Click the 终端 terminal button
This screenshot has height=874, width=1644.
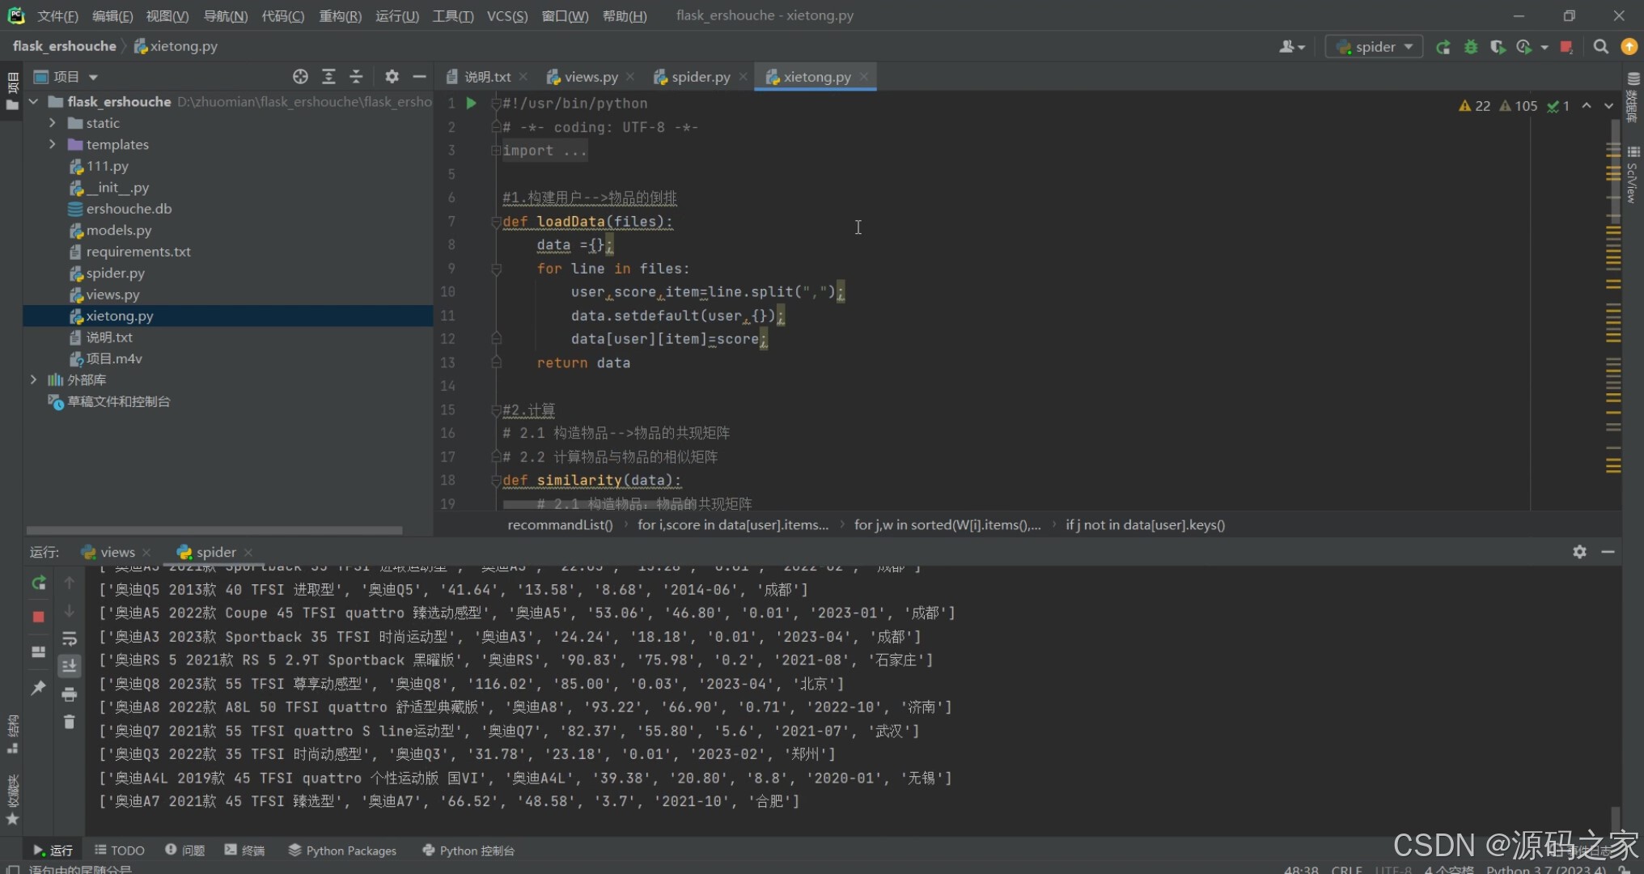tap(245, 851)
